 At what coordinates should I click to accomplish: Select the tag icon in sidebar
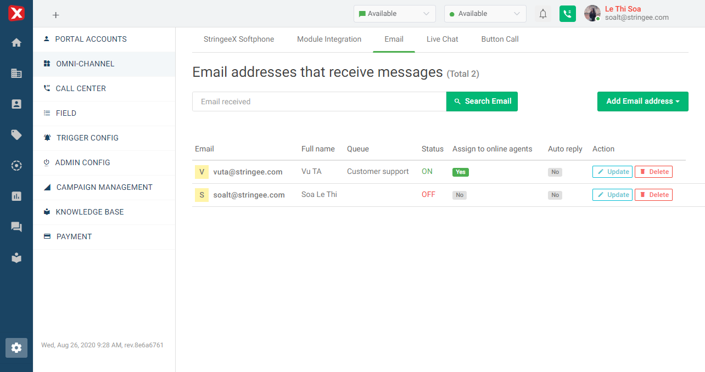pyautogui.click(x=16, y=134)
